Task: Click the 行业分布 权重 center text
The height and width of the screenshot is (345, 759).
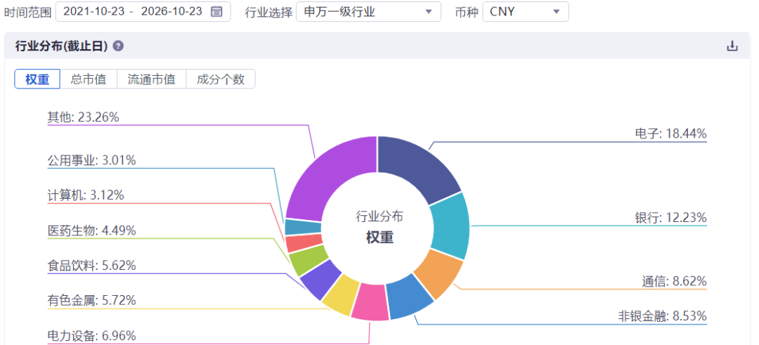Action: click(379, 227)
